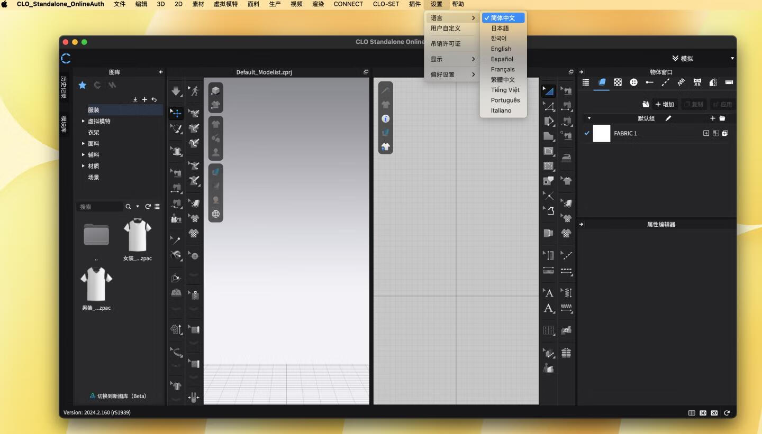Click the button/trim icon in Object Window tabs
Viewport: 762px width, 434px height.
coord(633,82)
